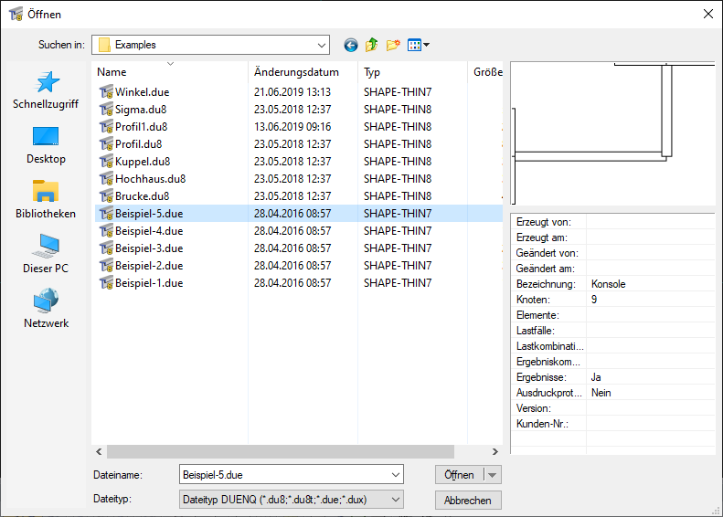
Task: Select the file name Beispiel-3.due
Action: click(x=149, y=248)
